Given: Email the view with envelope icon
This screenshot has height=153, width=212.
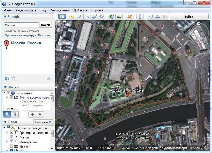Looking at the screenshot, I should [150, 17].
